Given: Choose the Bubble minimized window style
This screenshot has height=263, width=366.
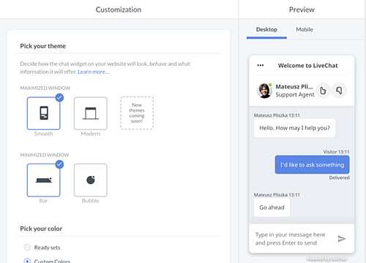Looking at the screenshot, I should point(91,180).
